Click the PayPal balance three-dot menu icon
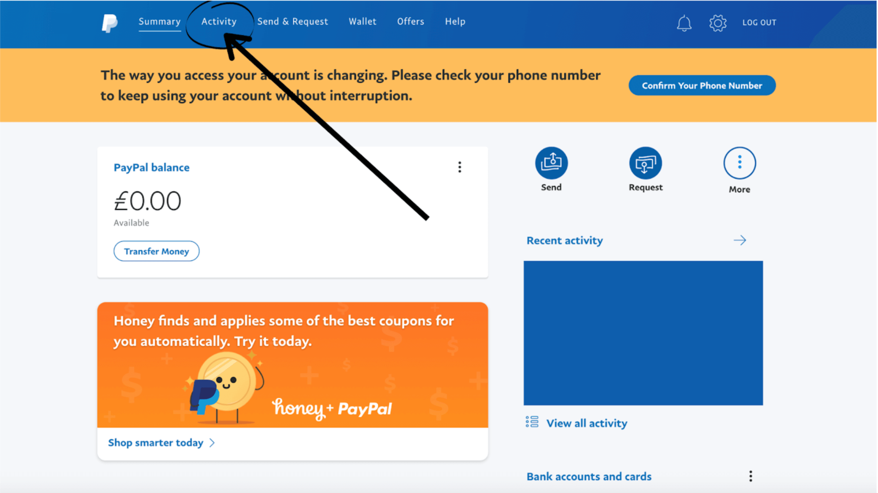Screen dimensions: 878x493 click(460, 167)
